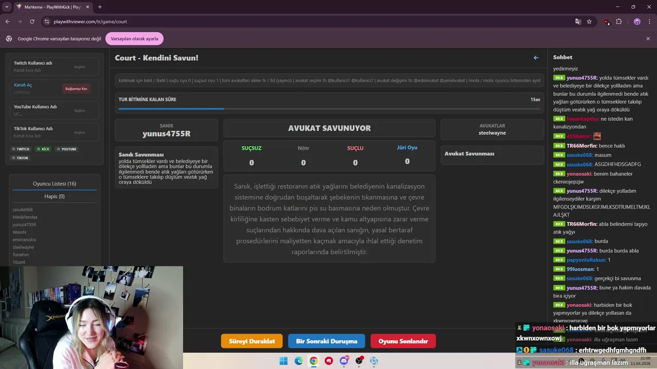Image resolution: width=657 pixels, height=369 pixels.
Task: Bookmark this page with star icon
Action: (x=589, y=22)
